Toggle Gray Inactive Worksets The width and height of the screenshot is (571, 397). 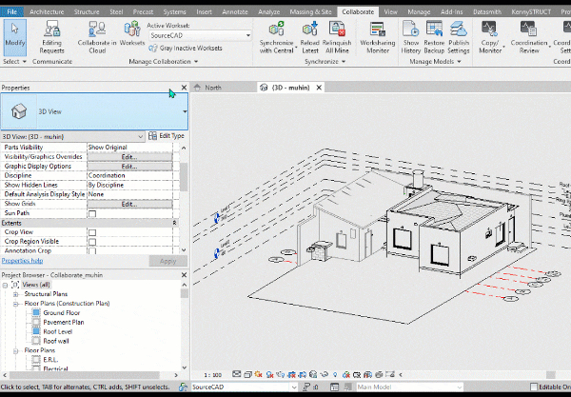coord(186,48)
